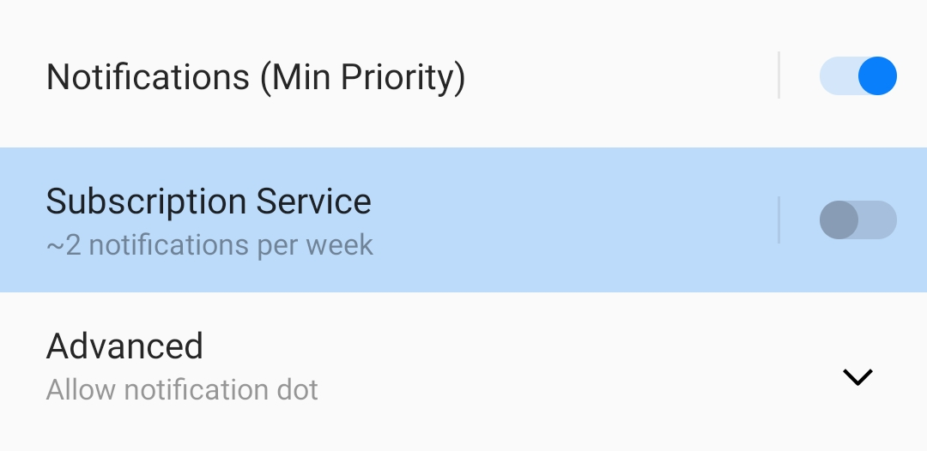Click the divider beside the Notifications switch
Screen dimensions: 927x451
click(779, 75)
